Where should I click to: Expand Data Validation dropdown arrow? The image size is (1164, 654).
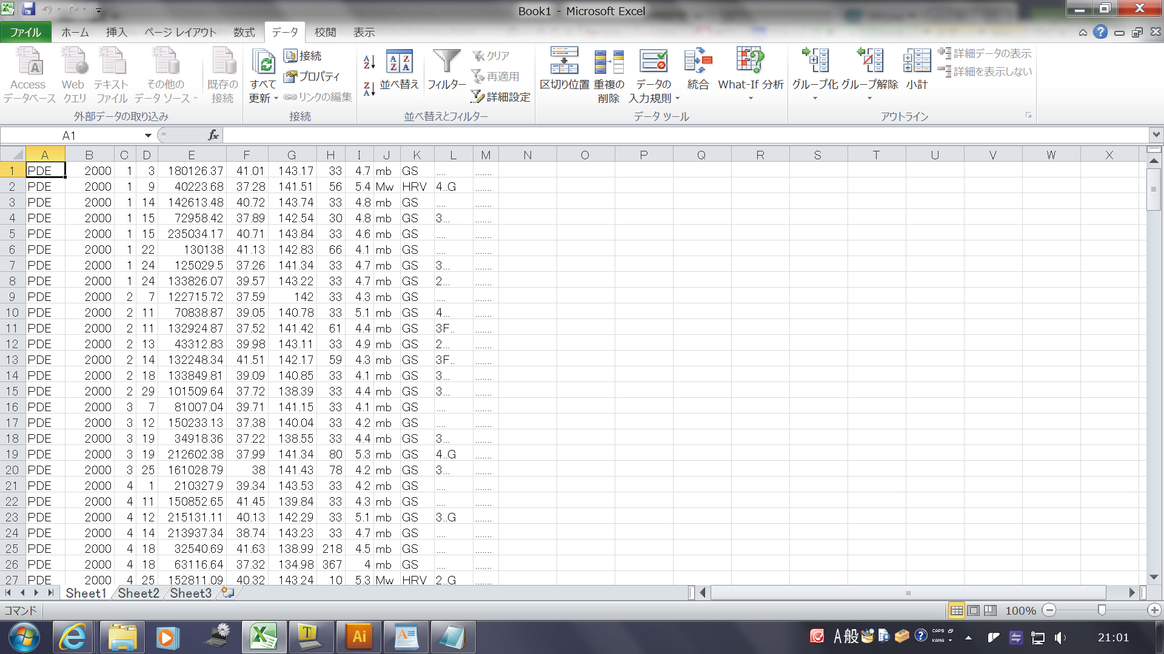tap(677, 99)
